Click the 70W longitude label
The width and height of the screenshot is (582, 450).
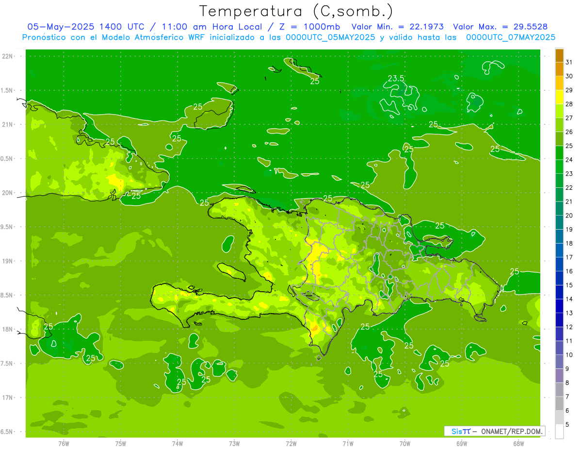(404, 444)
